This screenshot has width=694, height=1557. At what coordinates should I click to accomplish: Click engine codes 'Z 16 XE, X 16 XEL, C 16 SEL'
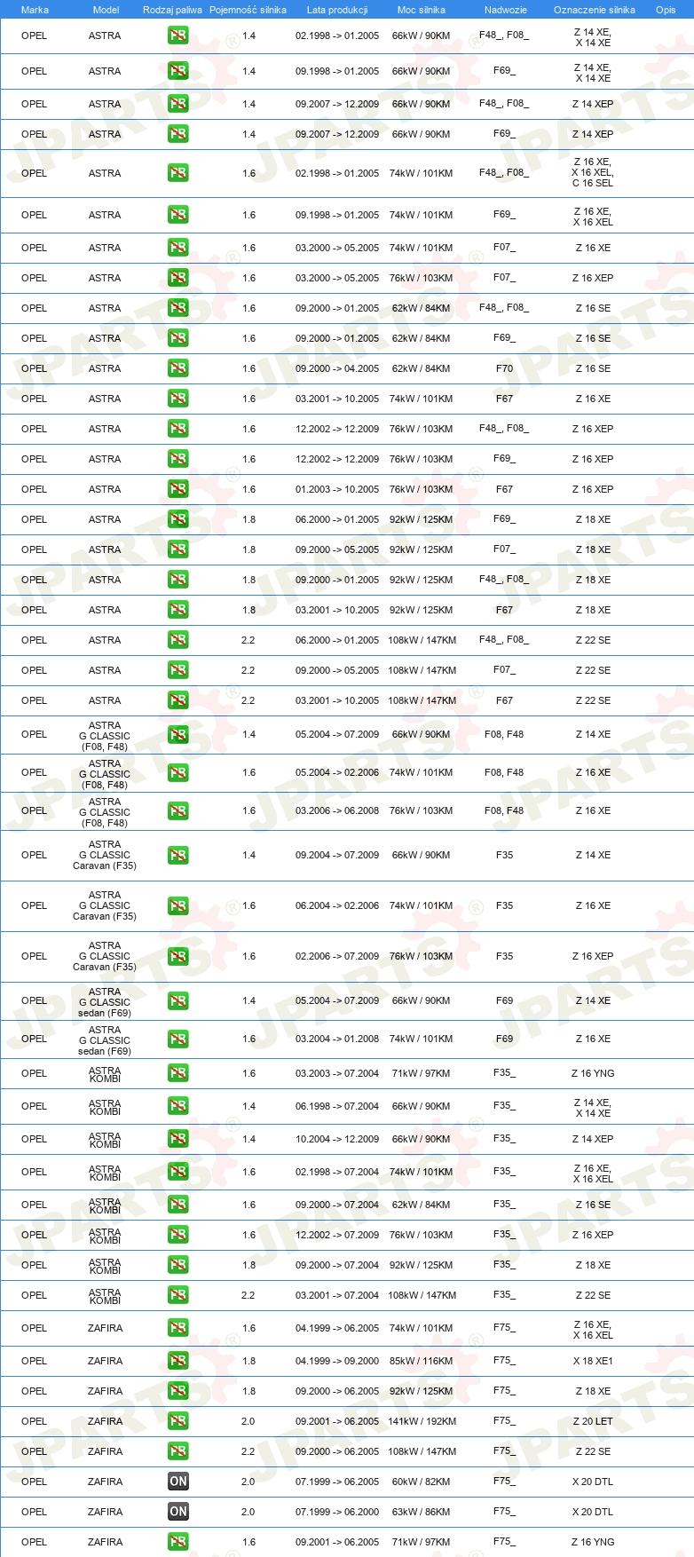[593, 173]
